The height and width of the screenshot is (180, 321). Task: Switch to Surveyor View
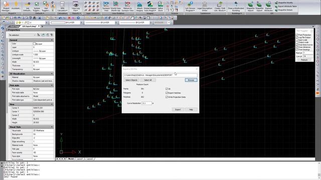(x=106, y=6)
